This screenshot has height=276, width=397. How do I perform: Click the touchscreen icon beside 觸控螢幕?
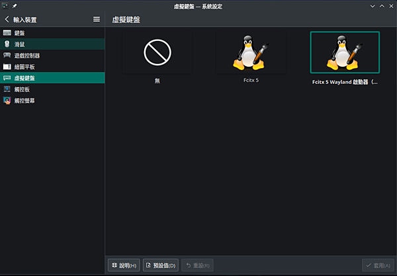(x=7, y=100)
